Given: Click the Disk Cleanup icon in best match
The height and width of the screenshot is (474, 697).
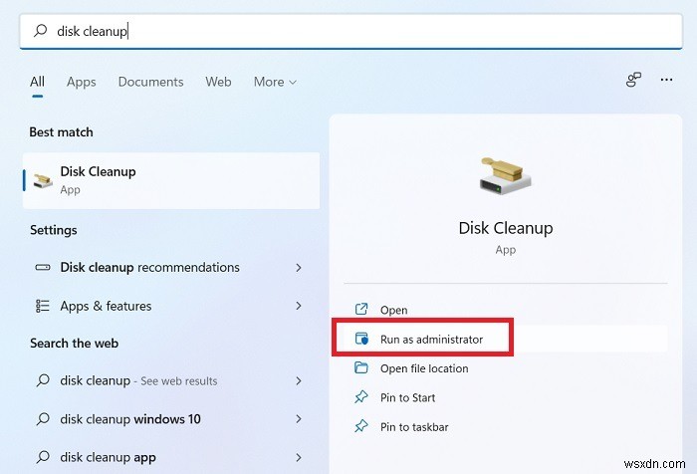Looking at the screenshot, I should [x=43, y=181].
